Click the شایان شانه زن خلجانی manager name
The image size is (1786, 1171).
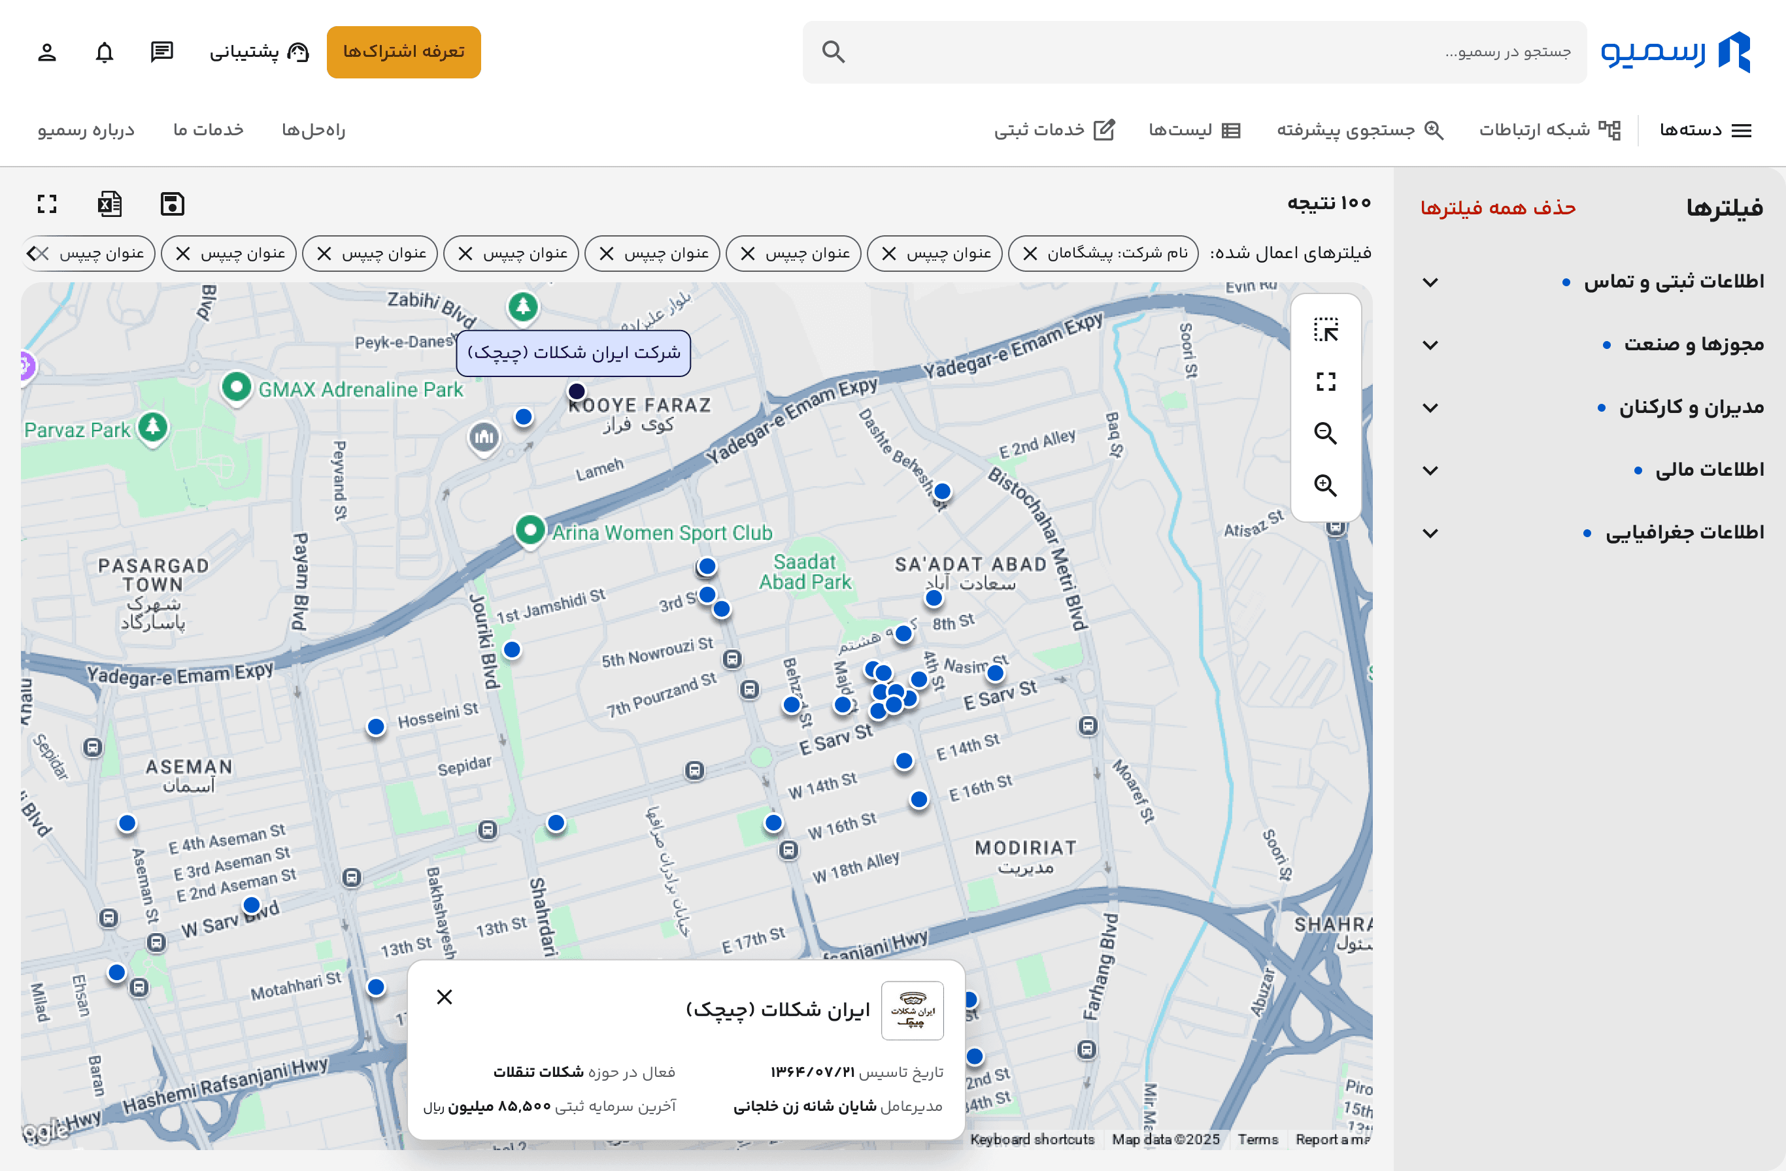click(x=806, y=1106)
